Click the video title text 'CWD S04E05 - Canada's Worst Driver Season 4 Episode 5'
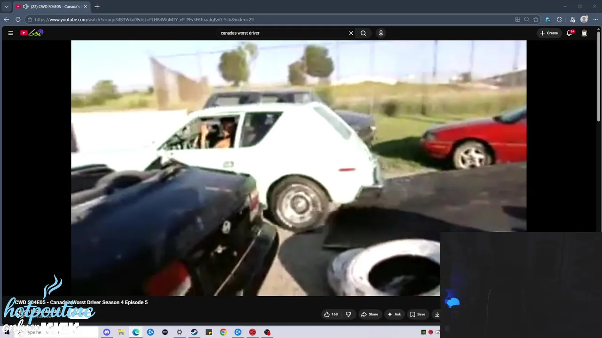Image resolution: width=602 pixels, height=338 pixels. tap(81, 302)
